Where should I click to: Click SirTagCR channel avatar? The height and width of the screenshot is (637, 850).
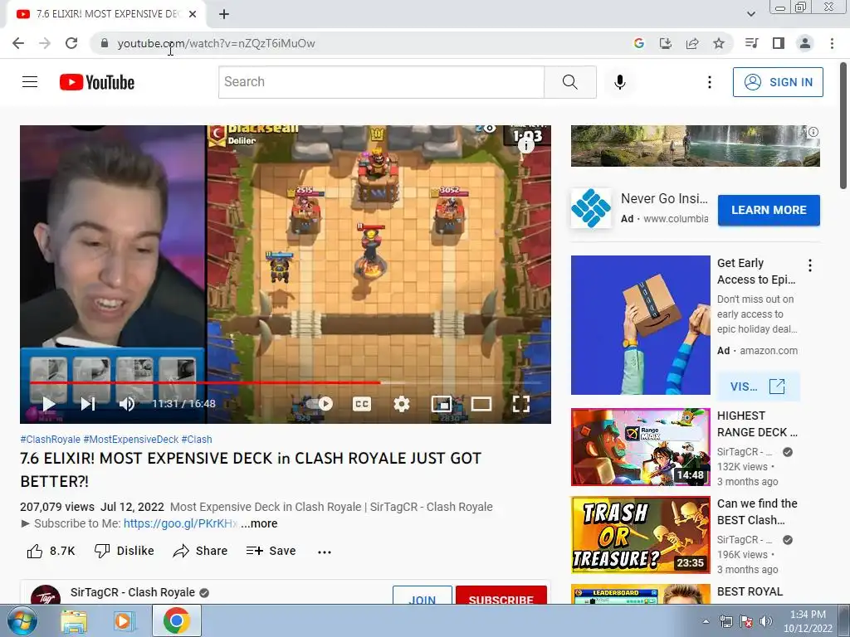46,595
